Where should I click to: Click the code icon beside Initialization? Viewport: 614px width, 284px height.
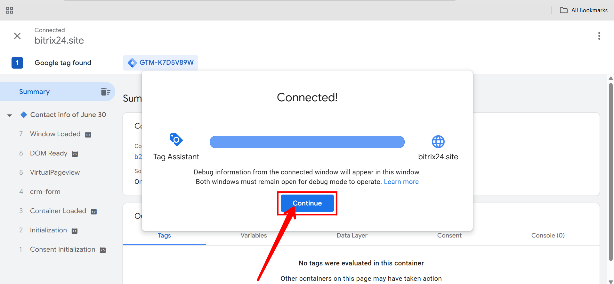[x=75, y=231]
